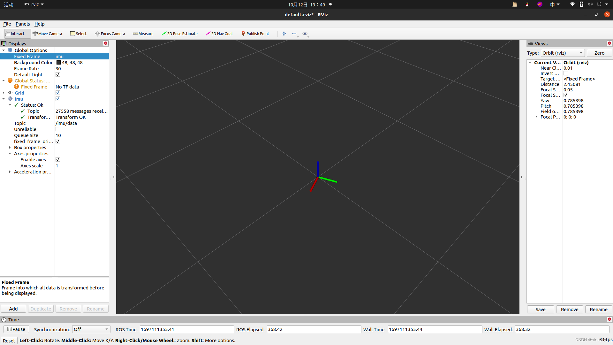Enable the Unreliable checkbox

point(58,129)
